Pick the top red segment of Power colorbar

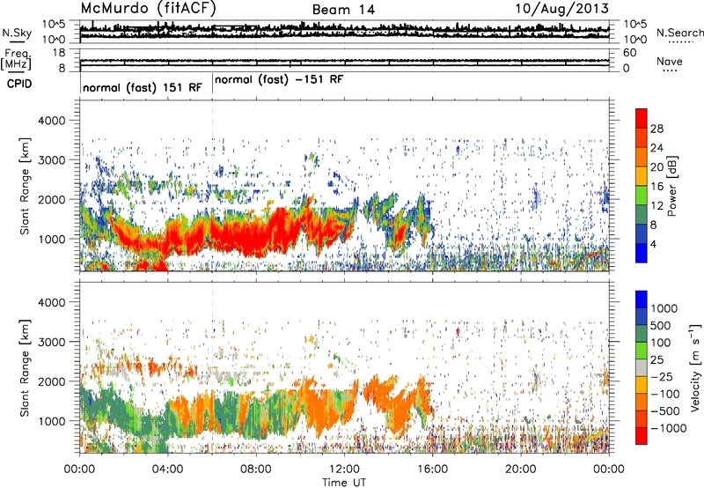click(642, 119)
